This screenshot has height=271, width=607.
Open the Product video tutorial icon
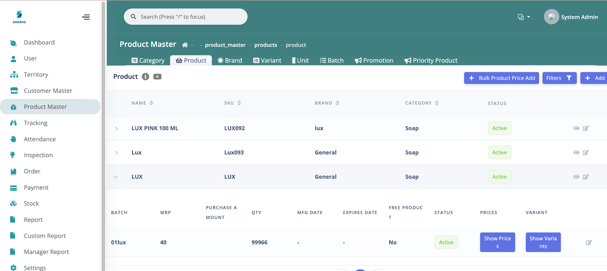point(157,77)
